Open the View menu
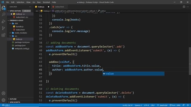This screenshot has width=191, height=107. (x=28, y=2)
